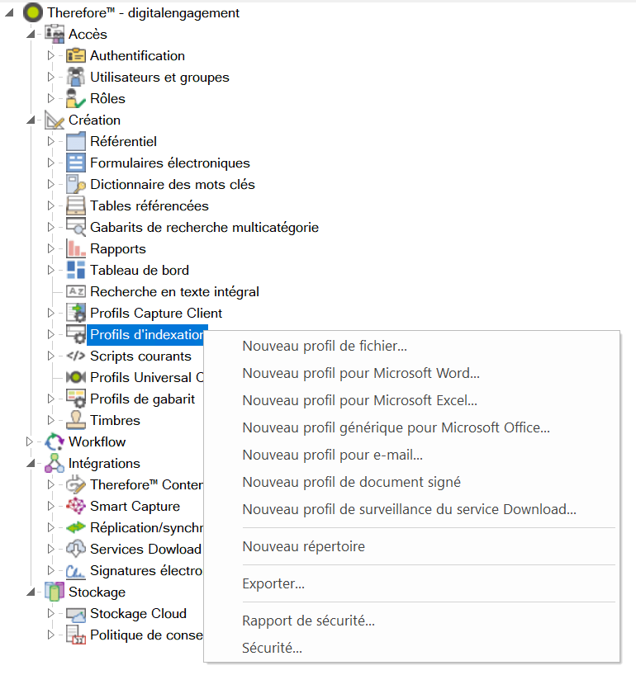Collapse the Création section

tap(31, 120)
